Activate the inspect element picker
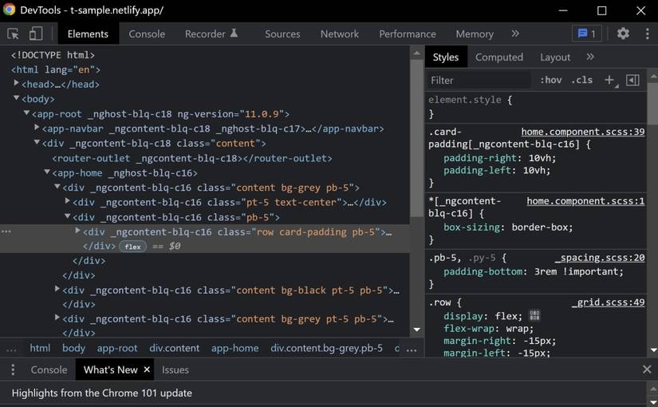The height and width of the screenshot is (407, 658). (x=14, y=34)
